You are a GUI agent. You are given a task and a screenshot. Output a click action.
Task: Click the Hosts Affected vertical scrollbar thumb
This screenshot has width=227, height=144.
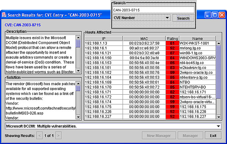click(x=219, y=72)
